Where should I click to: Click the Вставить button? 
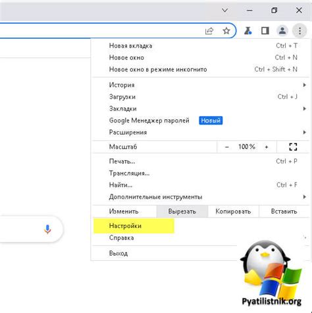(284, 212)
